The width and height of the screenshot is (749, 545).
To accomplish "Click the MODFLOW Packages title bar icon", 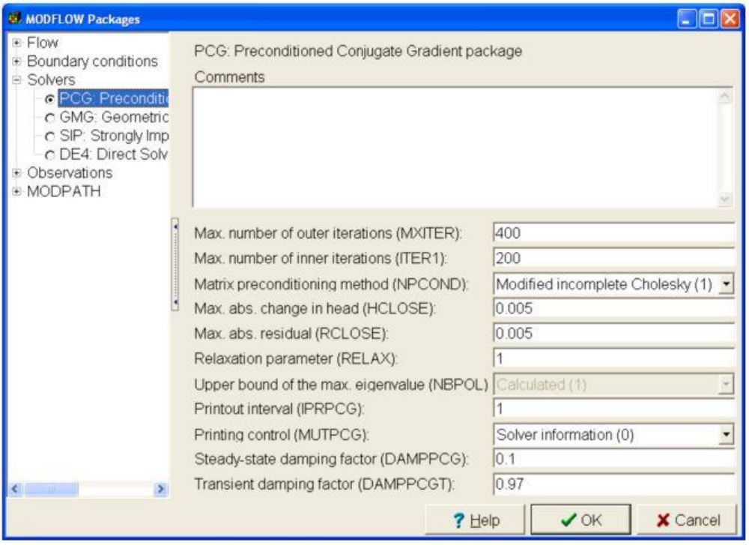I will tap(14, 19).
